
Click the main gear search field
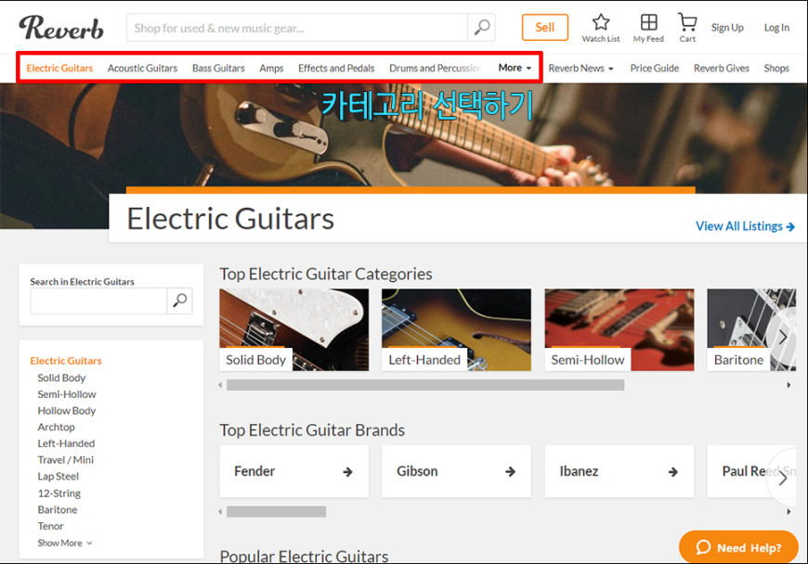(x=297, y=28)
